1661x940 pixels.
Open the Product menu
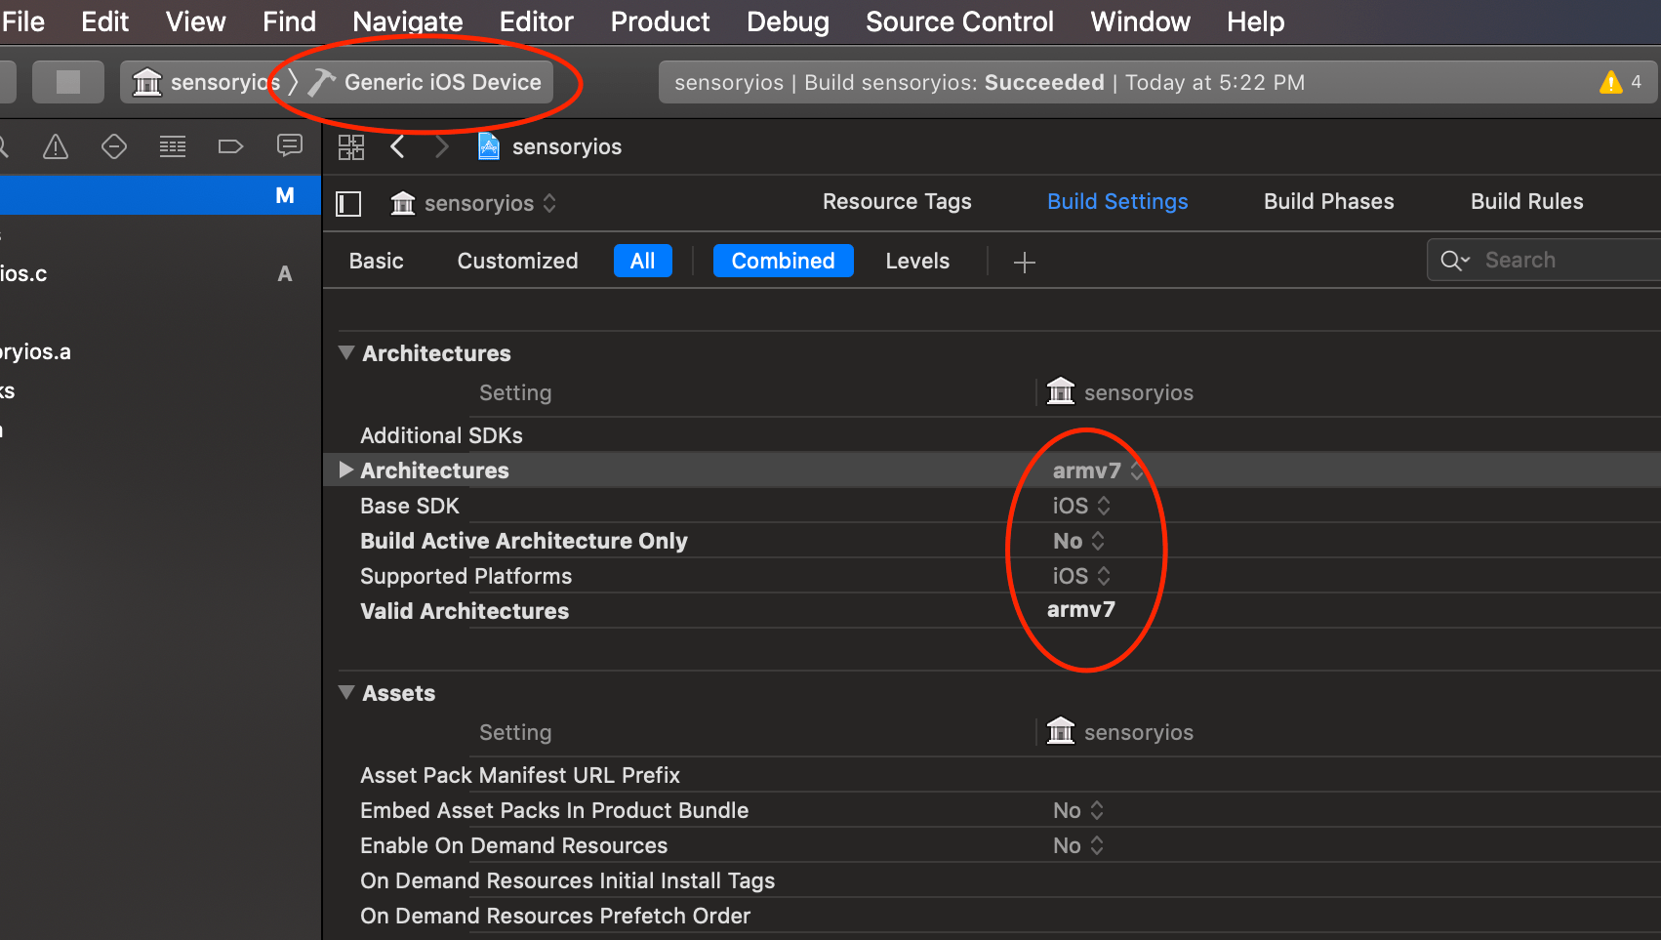point(660,21)
